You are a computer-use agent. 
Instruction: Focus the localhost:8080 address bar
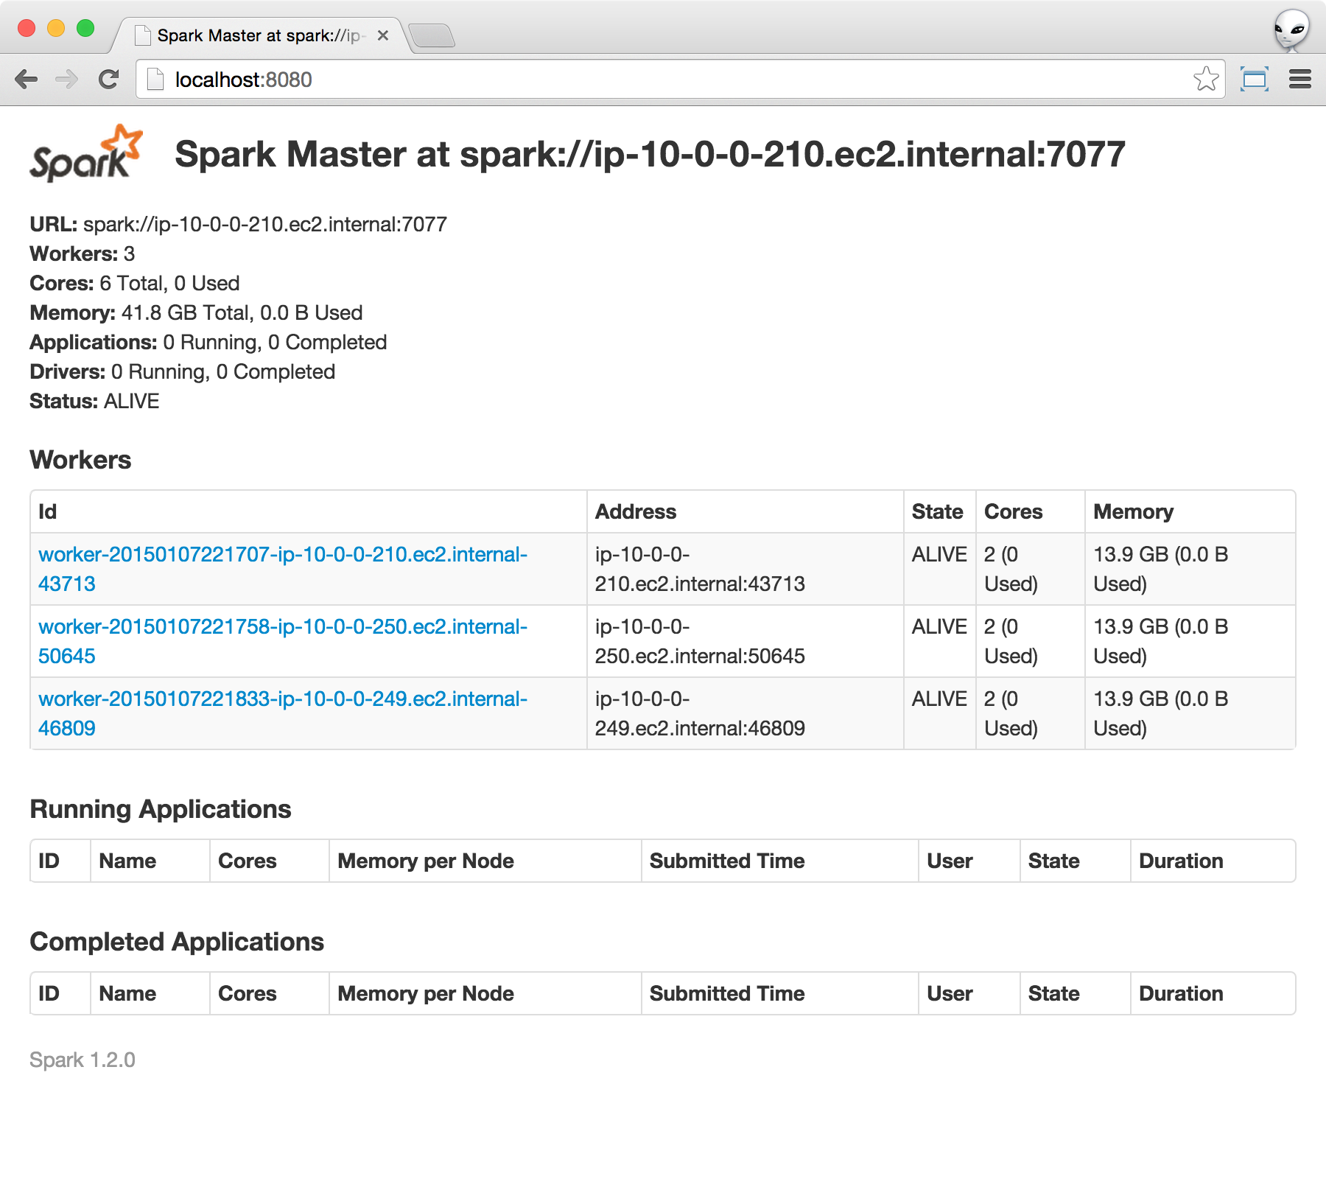click(x=663, y=80)
